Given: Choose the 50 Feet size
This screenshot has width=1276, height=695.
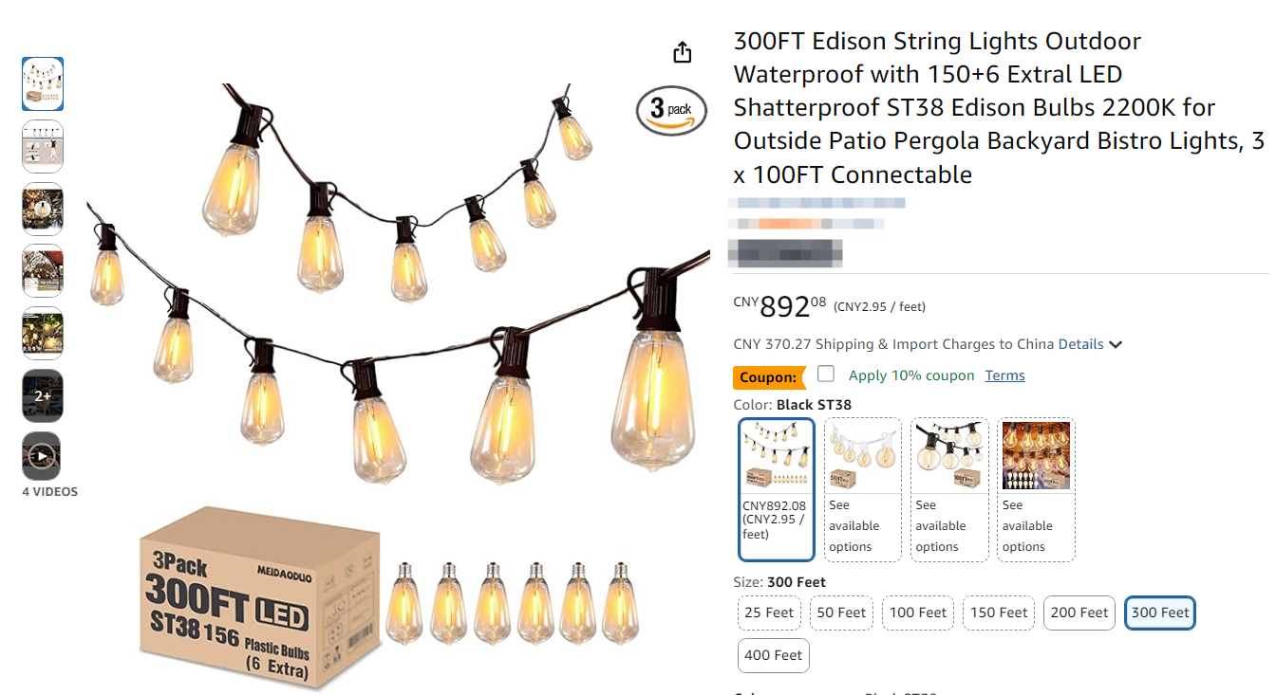Looking at the screenshot, I should [841, 613].
